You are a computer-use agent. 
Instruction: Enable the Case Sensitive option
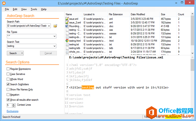[8, 74]
